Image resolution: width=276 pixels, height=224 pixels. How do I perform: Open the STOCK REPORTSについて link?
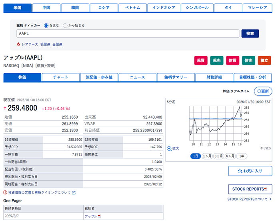coord(247,199)
